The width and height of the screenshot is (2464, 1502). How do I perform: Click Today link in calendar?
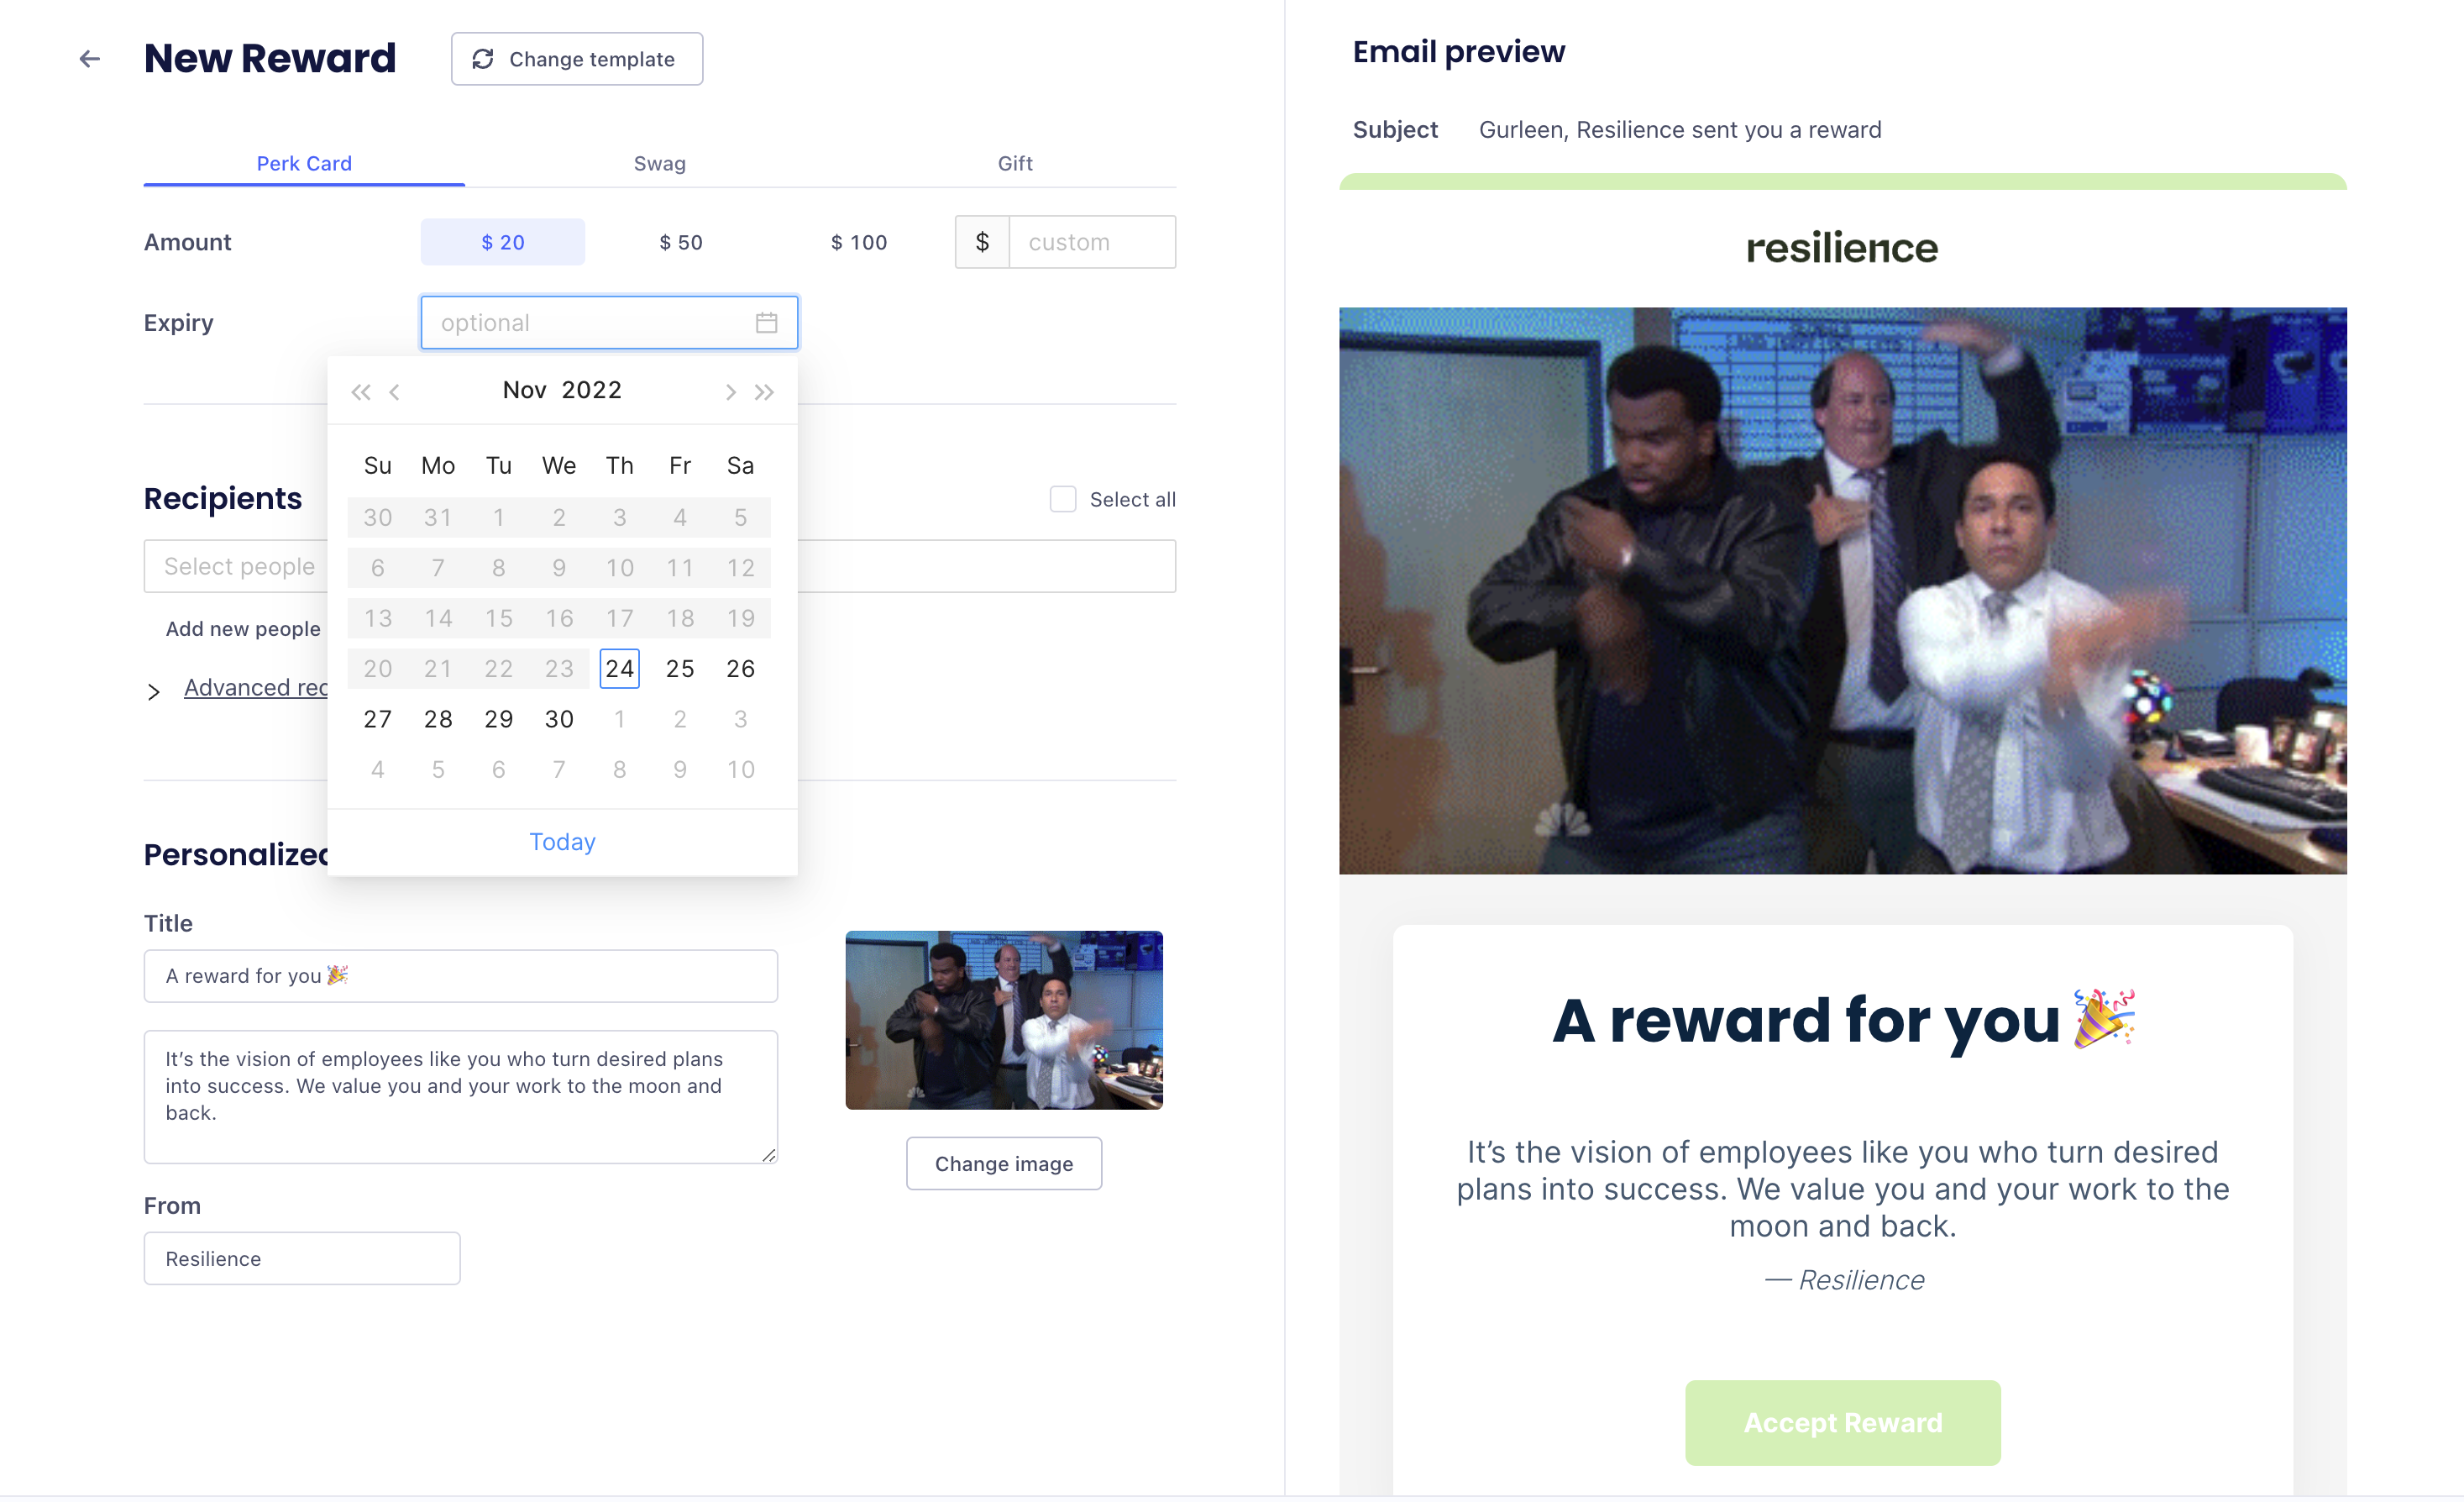click(564, 842)
